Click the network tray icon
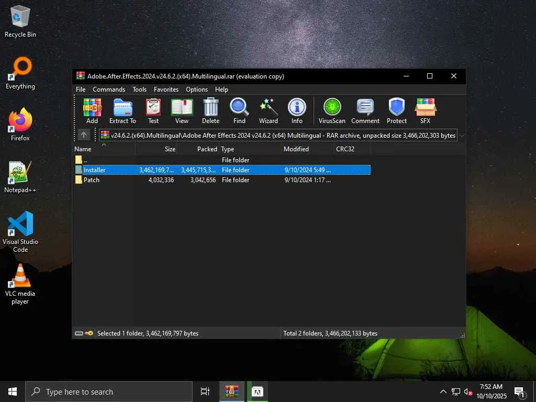This screenshot has width=536, height=402. tap(456, 392)
